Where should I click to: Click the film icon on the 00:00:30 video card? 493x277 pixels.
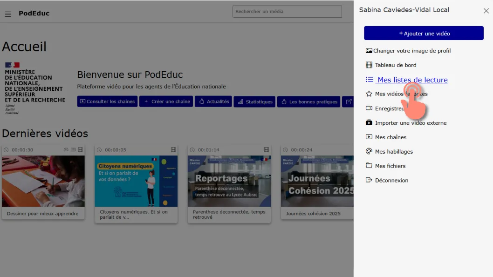(81, 149)
